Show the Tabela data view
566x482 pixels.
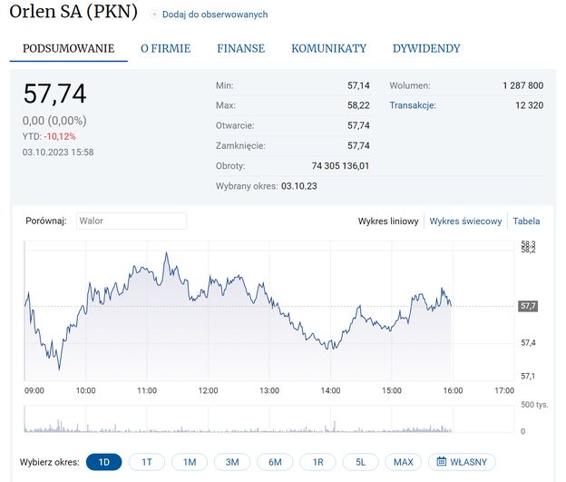[x=526, y=221]
